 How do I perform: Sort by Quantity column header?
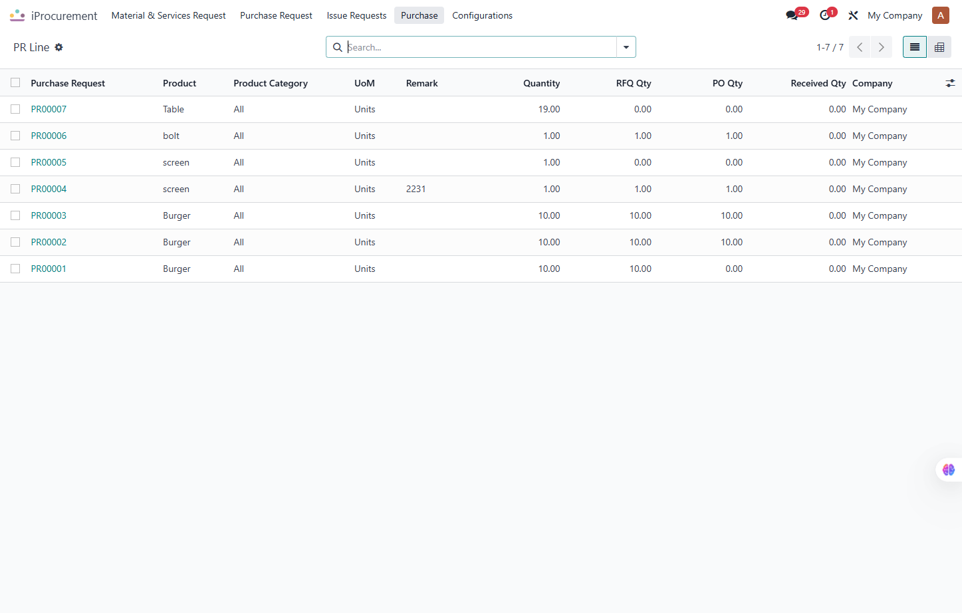coord(541,83)
